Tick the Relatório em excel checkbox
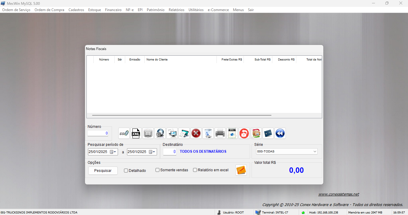This screenshot has width=408, height=215. point(195,170)
